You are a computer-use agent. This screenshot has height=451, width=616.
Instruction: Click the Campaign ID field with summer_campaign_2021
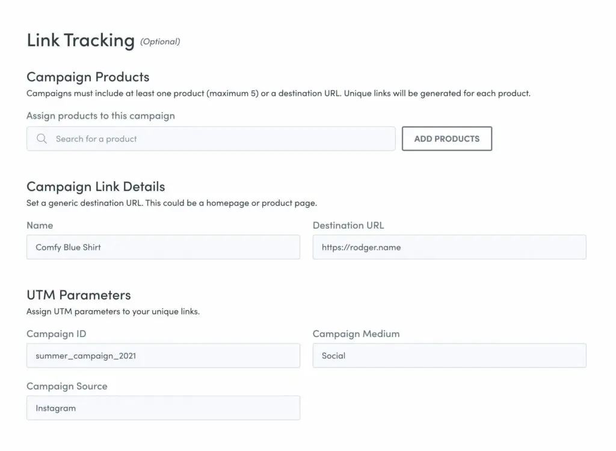click(x=163, y=355)
